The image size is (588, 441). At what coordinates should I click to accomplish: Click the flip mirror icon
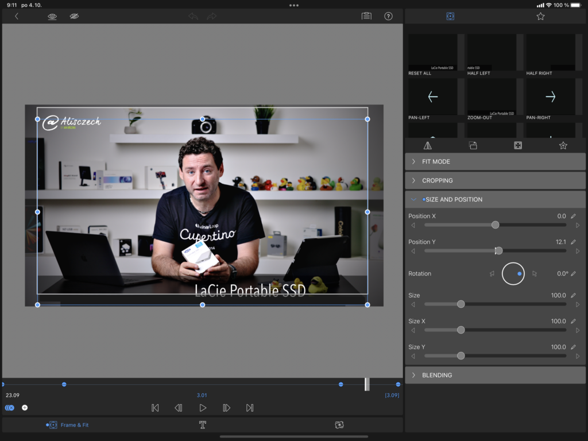(x=427, y=145)
